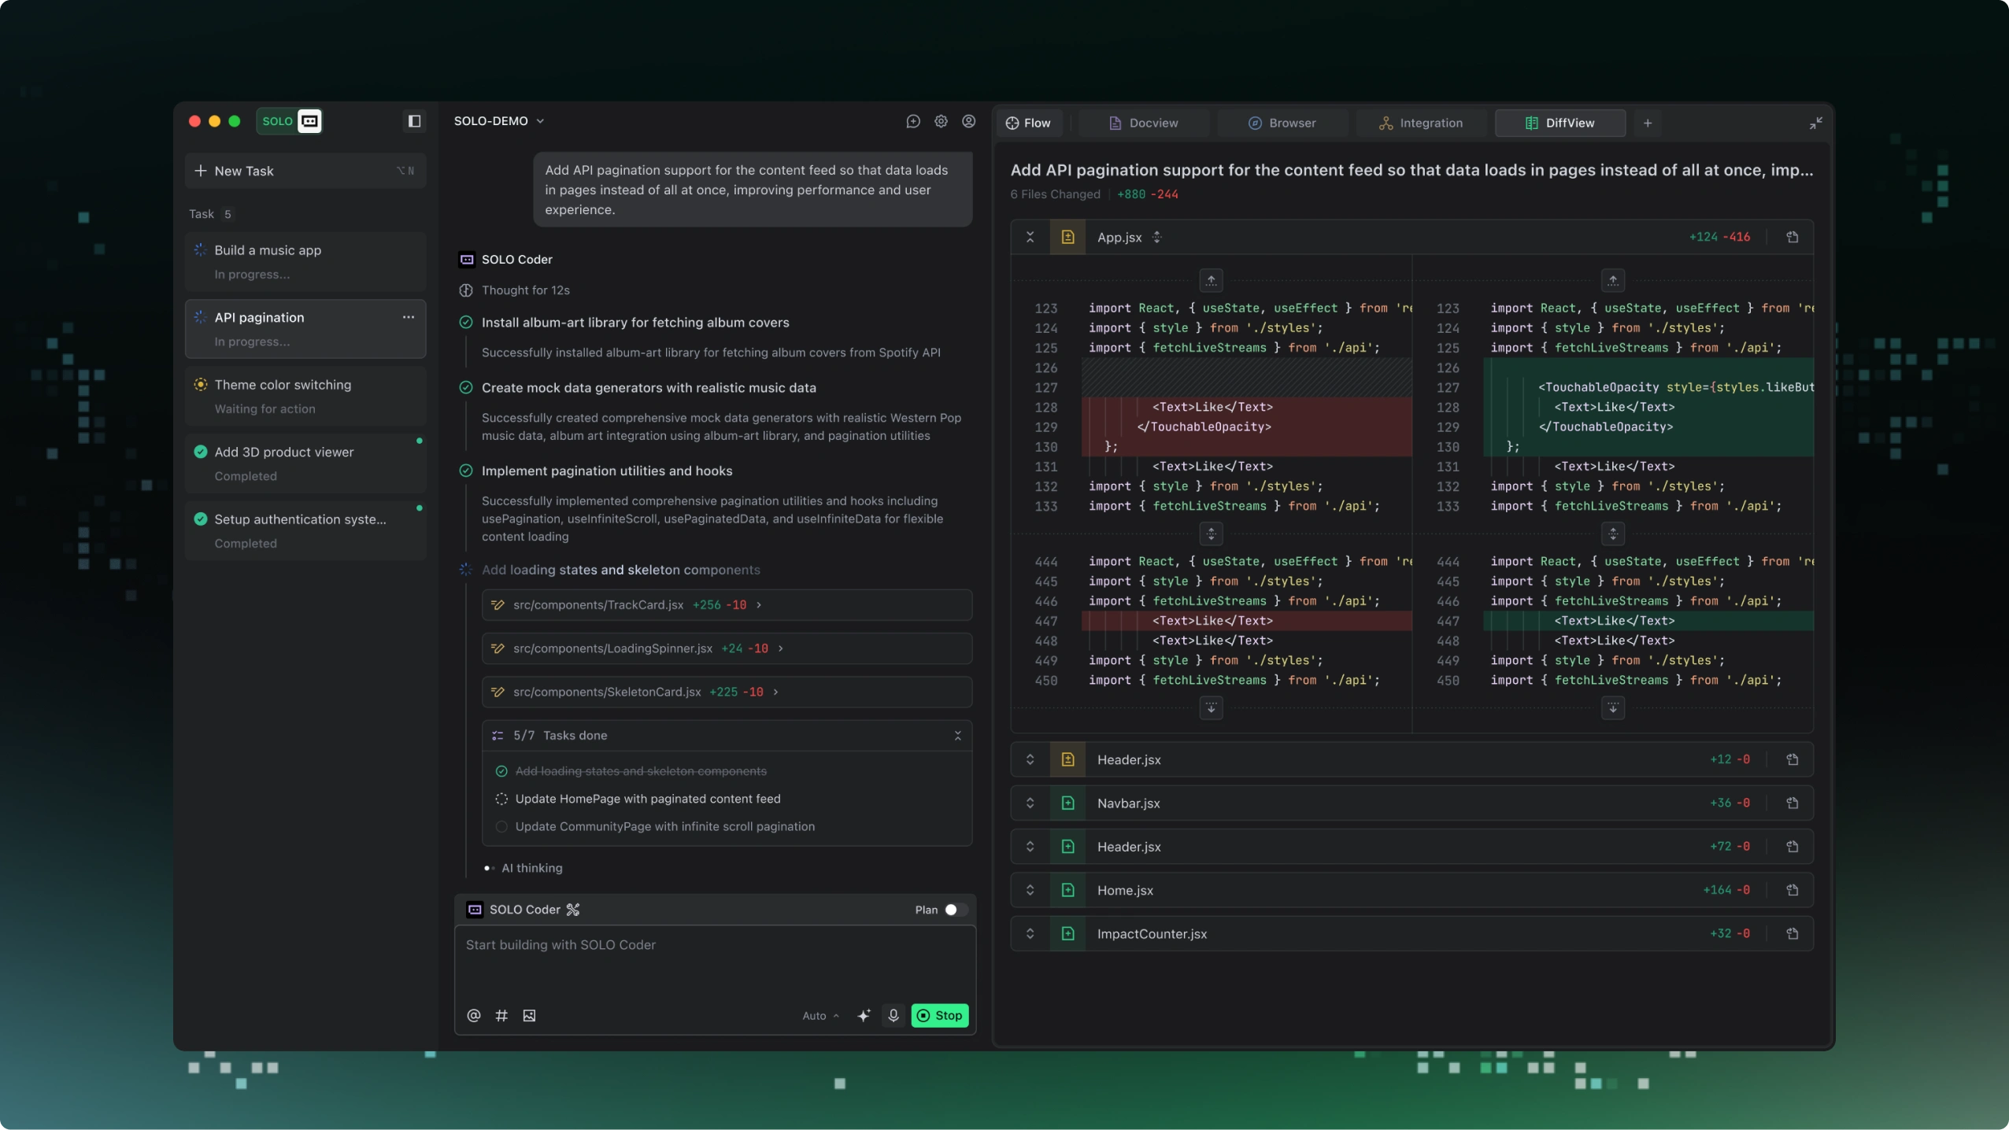Click the @ mention icon in the composer

tap(473, 1016)
